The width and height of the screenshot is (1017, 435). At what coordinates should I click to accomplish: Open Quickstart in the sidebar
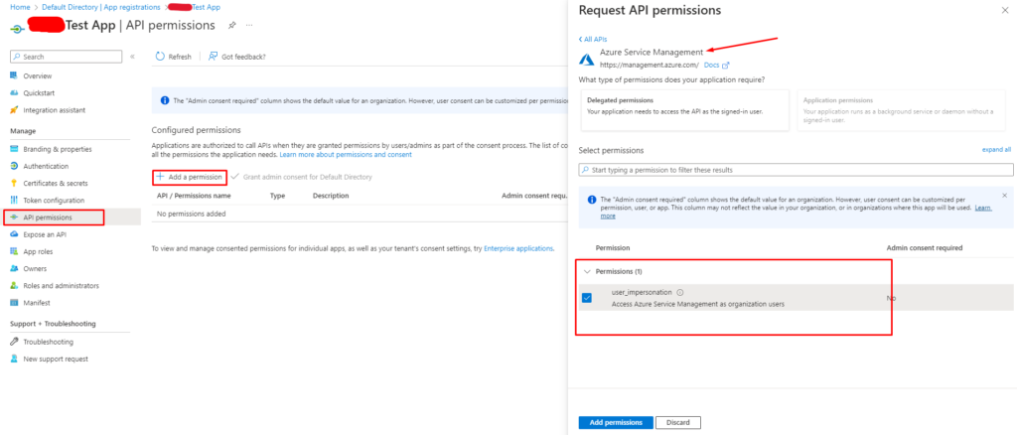[40, 92]
